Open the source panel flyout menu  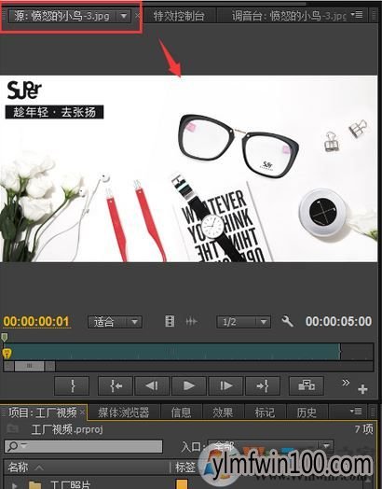click(357, 14)
